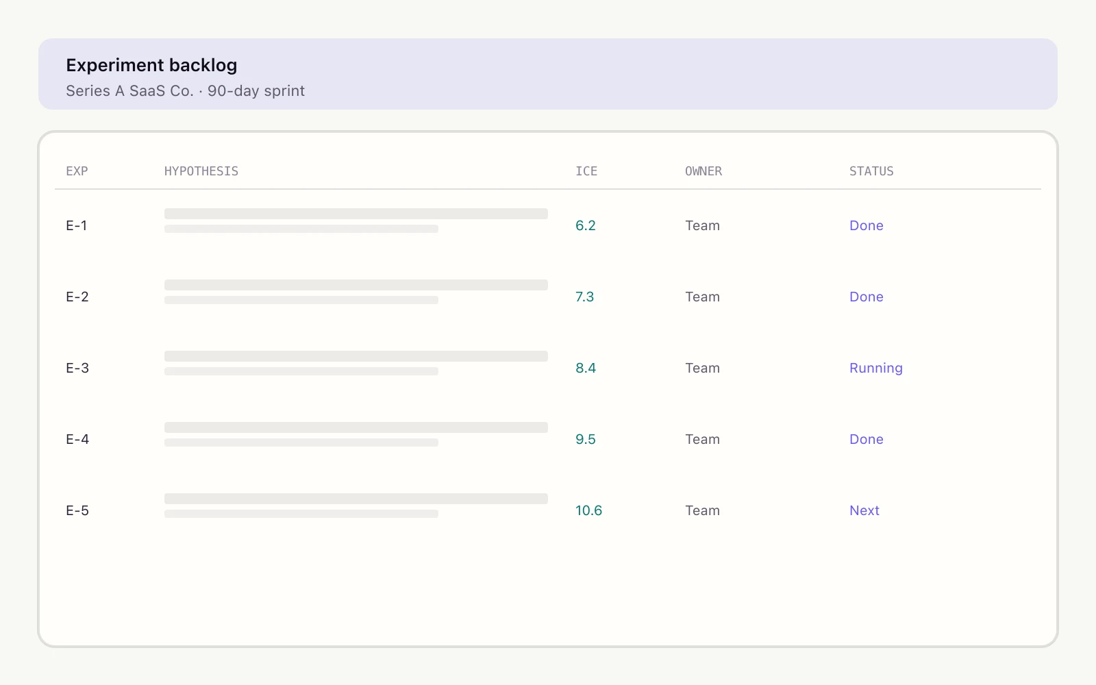
Task: Click the Team owner in row E-2
Action: click(x=703, y=297)
